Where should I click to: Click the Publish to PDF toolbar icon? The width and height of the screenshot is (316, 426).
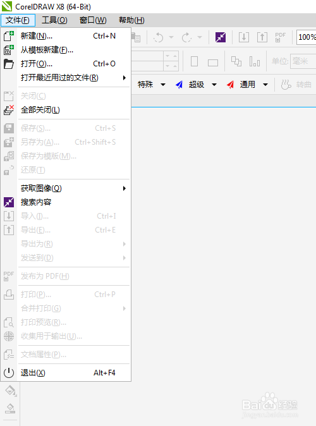point(280,37)
